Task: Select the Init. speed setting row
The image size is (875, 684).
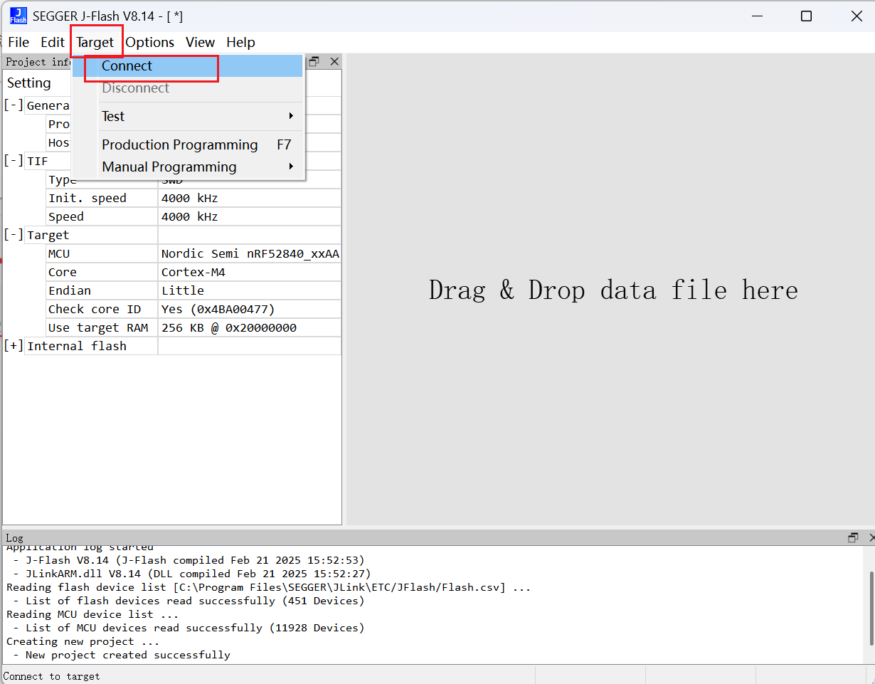Action: [x=193, y=198]
